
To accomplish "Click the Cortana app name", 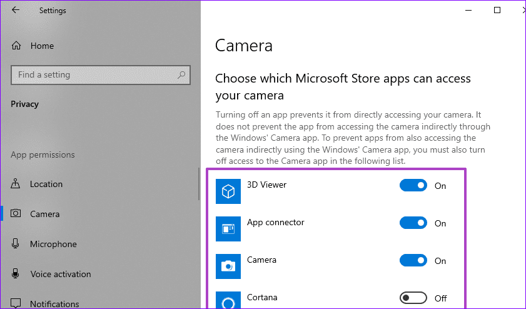I will coord(262,297).
